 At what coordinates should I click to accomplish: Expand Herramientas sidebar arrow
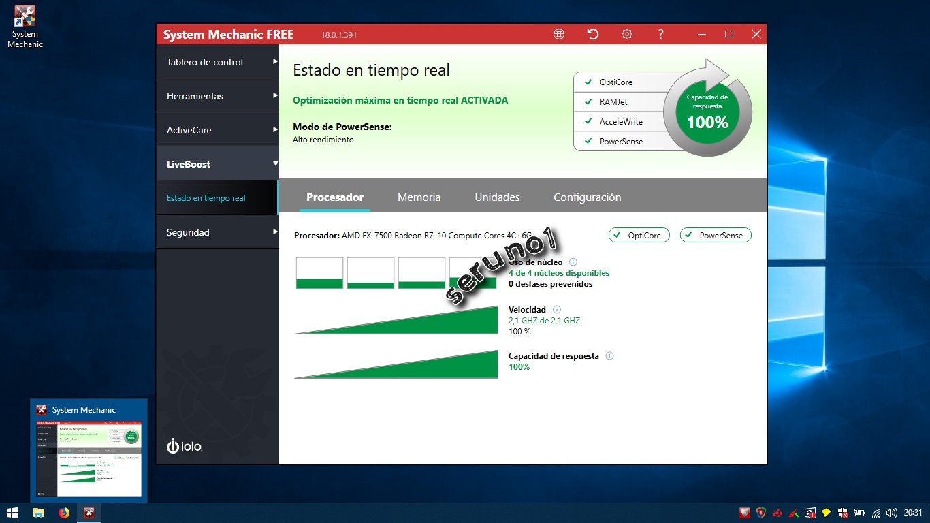coord(275,95)
